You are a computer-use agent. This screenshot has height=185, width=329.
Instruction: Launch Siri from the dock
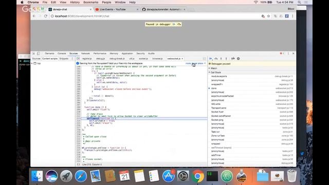click(51, 176)
